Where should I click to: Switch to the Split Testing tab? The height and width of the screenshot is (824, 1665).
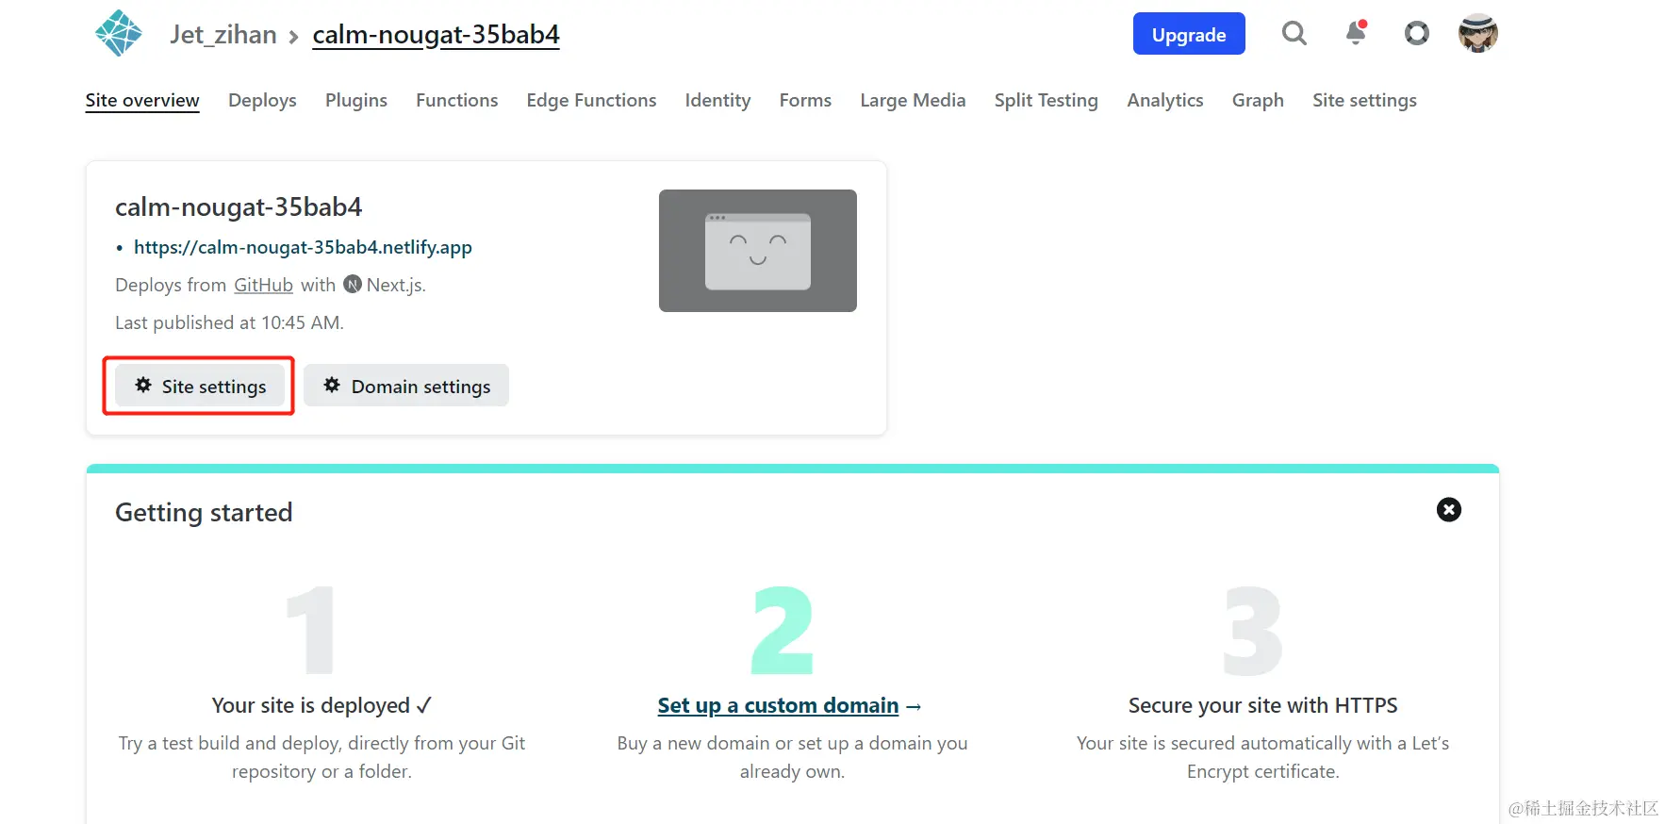tap(1046, 100)
